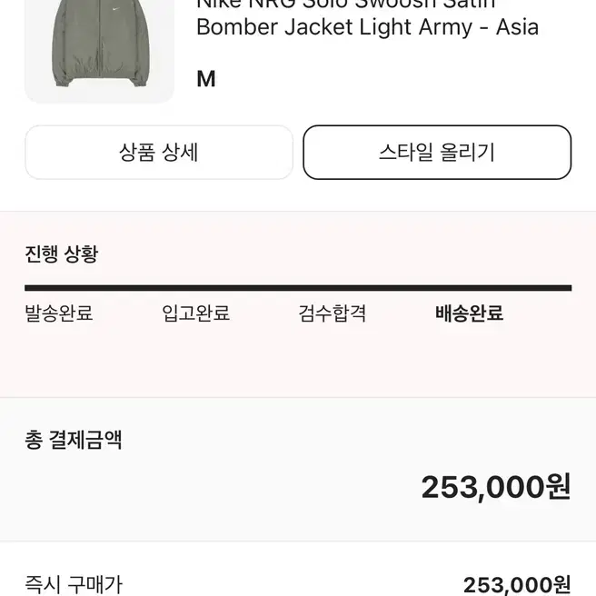The width and height of the screenshot is (596, 596).
Task: Select the 'Bomber Jacket Light Army - Asia' title
Action: [368, 27]
